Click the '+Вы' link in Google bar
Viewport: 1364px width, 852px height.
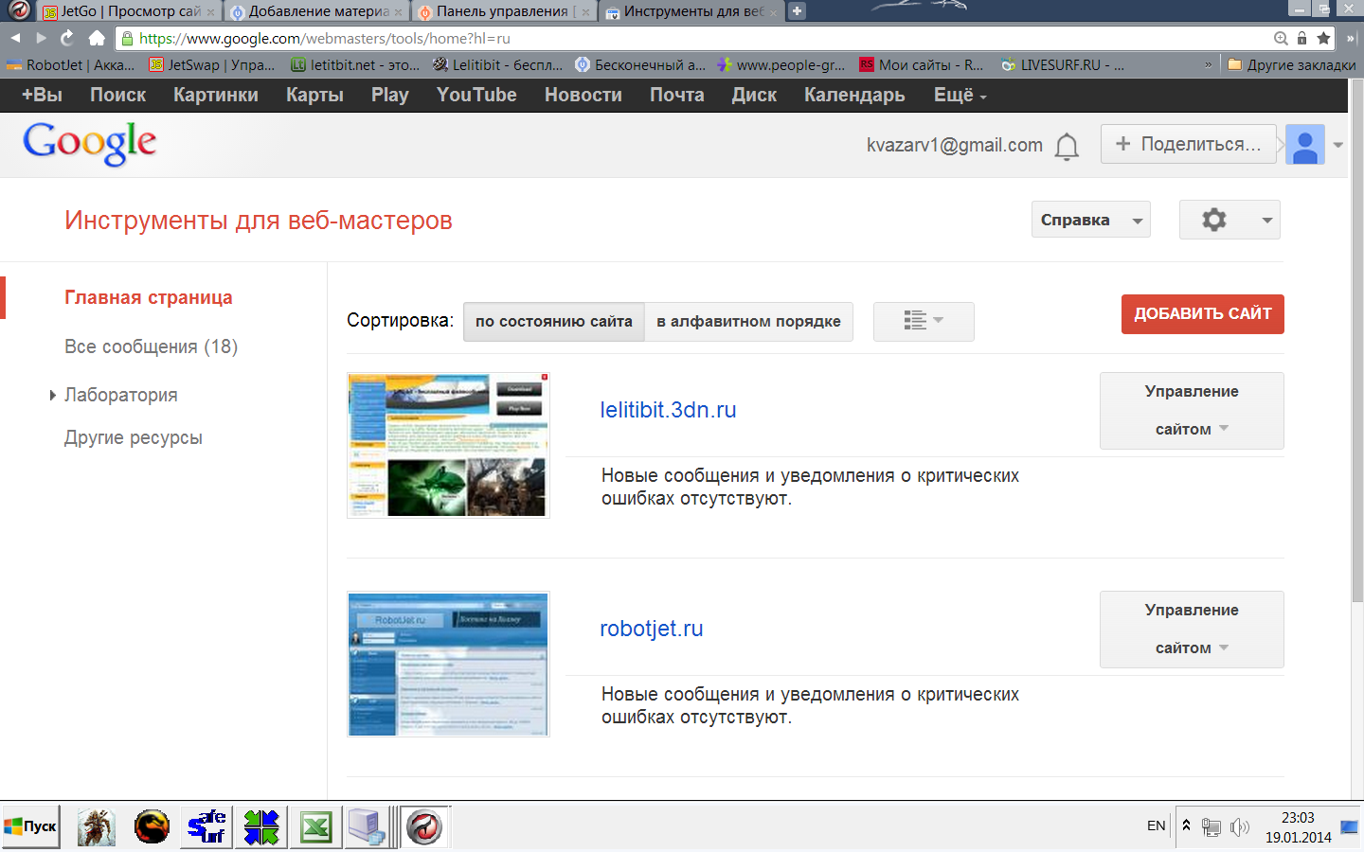click(x=42, y=96)
